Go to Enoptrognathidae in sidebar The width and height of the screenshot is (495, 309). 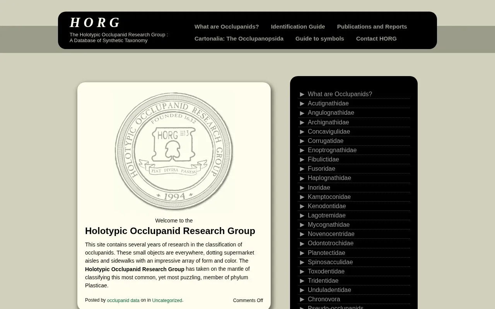coord(332,150)
